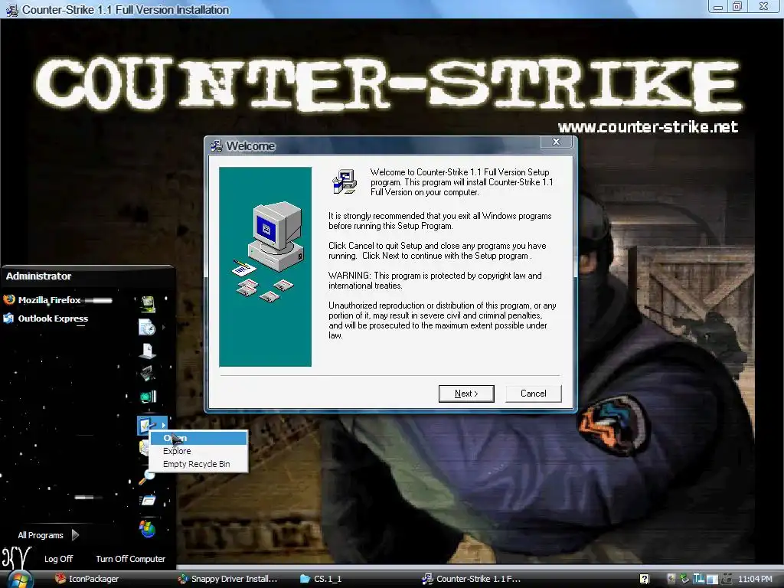
Task: Click Cancel in the Welcome dialog
Action: point(534,394)
